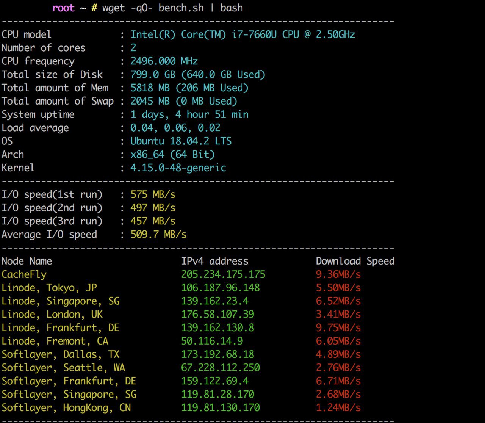
Task: Click download speed '6.71MB/s'
Action: tap(338, 381)
